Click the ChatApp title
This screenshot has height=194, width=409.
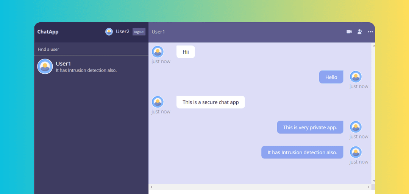[48, 32]
